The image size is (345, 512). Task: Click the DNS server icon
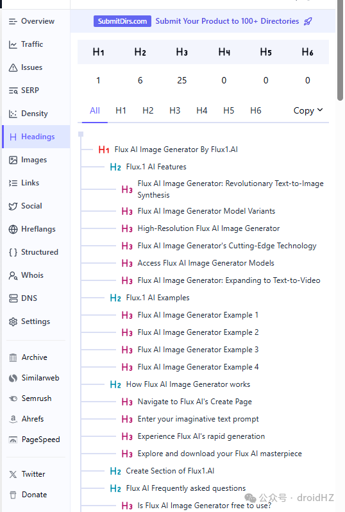13,298
